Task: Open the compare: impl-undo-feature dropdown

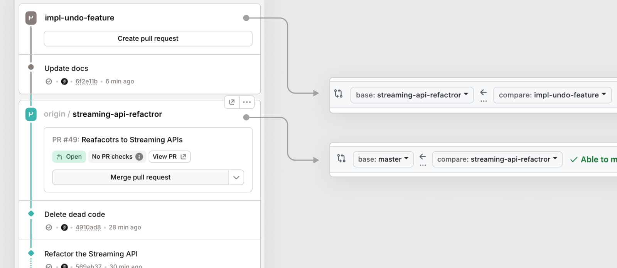Action: click(x=552, y=95)
